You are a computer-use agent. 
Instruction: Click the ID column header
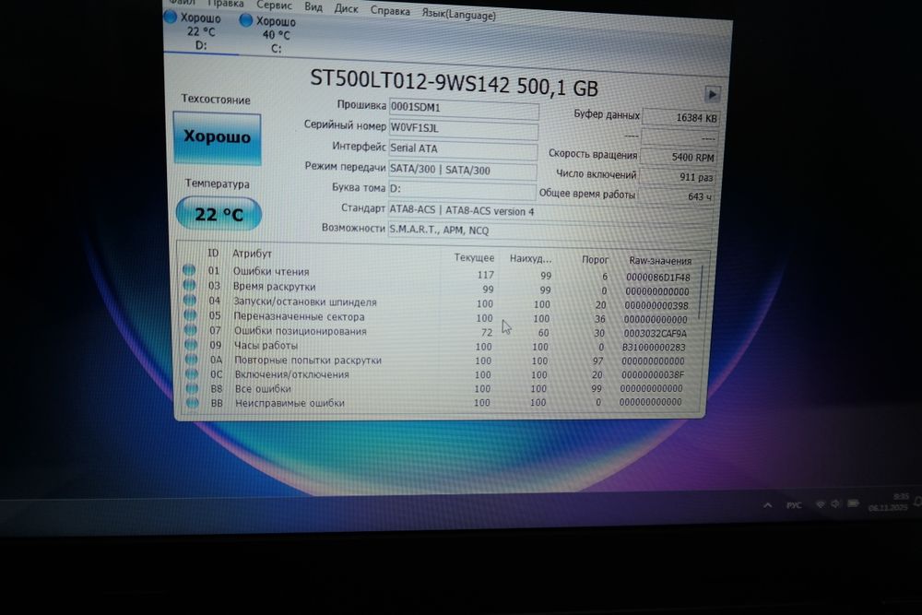point(213,253)
